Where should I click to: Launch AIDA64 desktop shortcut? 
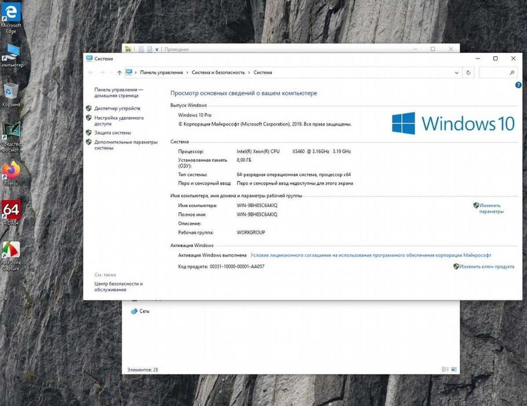pyautogui.click(x=11, y=213)
